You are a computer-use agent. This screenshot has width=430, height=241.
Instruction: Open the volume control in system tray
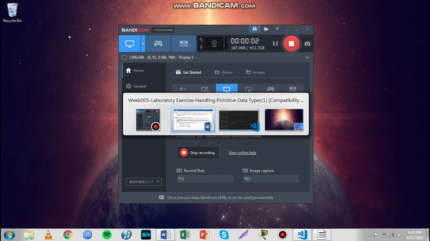pos(399,235)
